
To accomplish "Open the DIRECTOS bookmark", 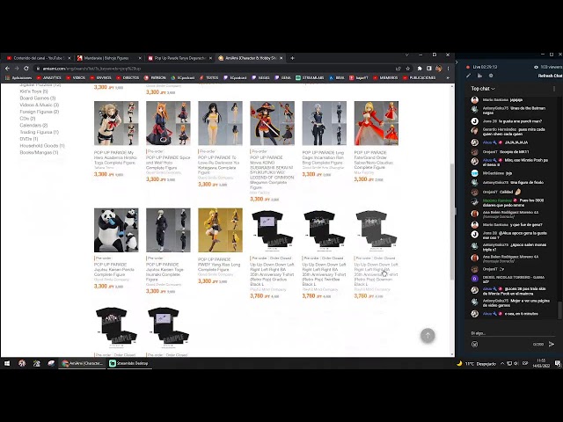I will 128,77.
